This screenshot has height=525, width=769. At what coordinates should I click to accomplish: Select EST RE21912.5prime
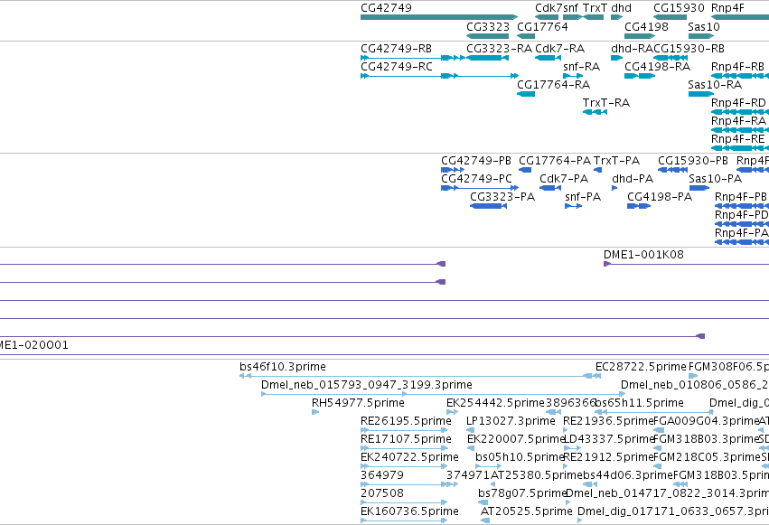[608, 458]
